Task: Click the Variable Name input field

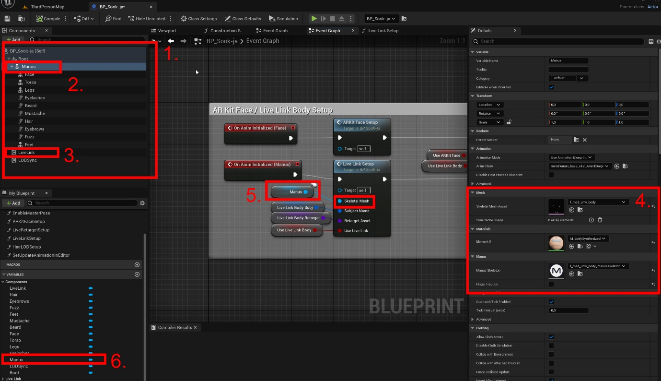Action: [x=568, y=61]
